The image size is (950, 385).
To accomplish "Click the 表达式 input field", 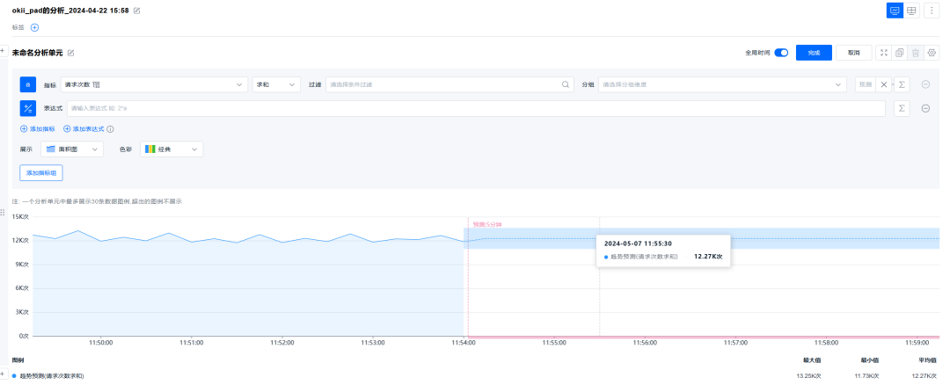I will coord(475,108).
